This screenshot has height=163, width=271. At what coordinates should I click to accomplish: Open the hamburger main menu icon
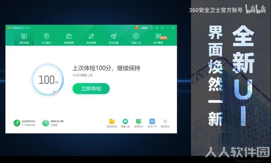click(x=162, y=28)
